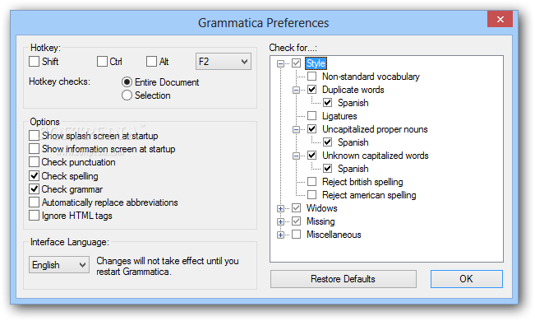Check the Reject american spelling box
The width and height of the screenshot is (535, 321).
(311, 195)
